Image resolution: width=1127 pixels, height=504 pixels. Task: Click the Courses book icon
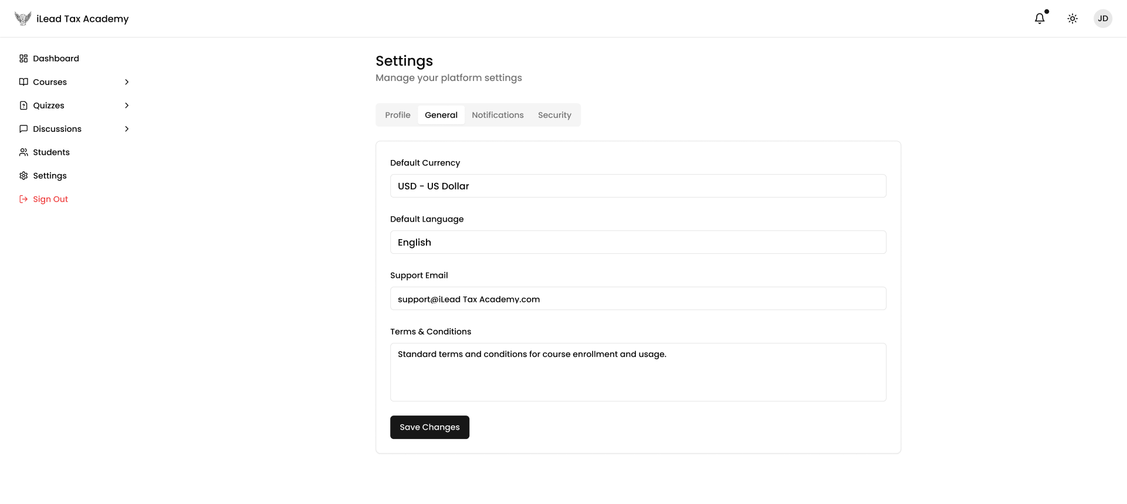23,82
